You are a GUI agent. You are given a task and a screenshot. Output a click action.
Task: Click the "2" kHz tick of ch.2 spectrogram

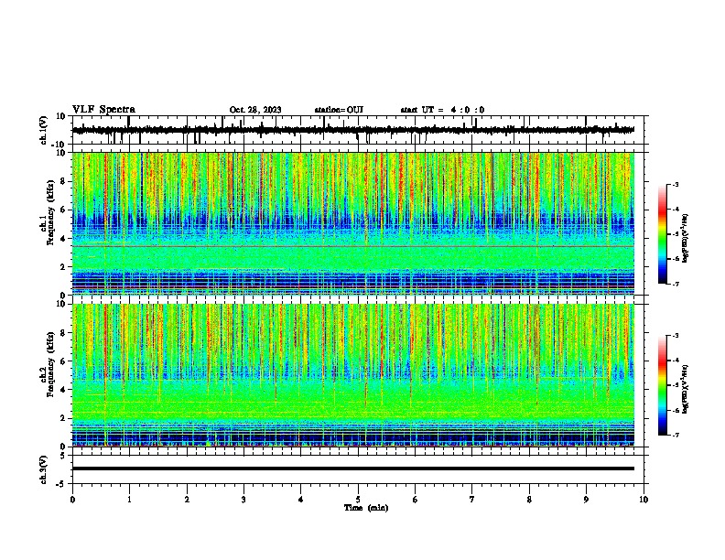tap(63, 418)
